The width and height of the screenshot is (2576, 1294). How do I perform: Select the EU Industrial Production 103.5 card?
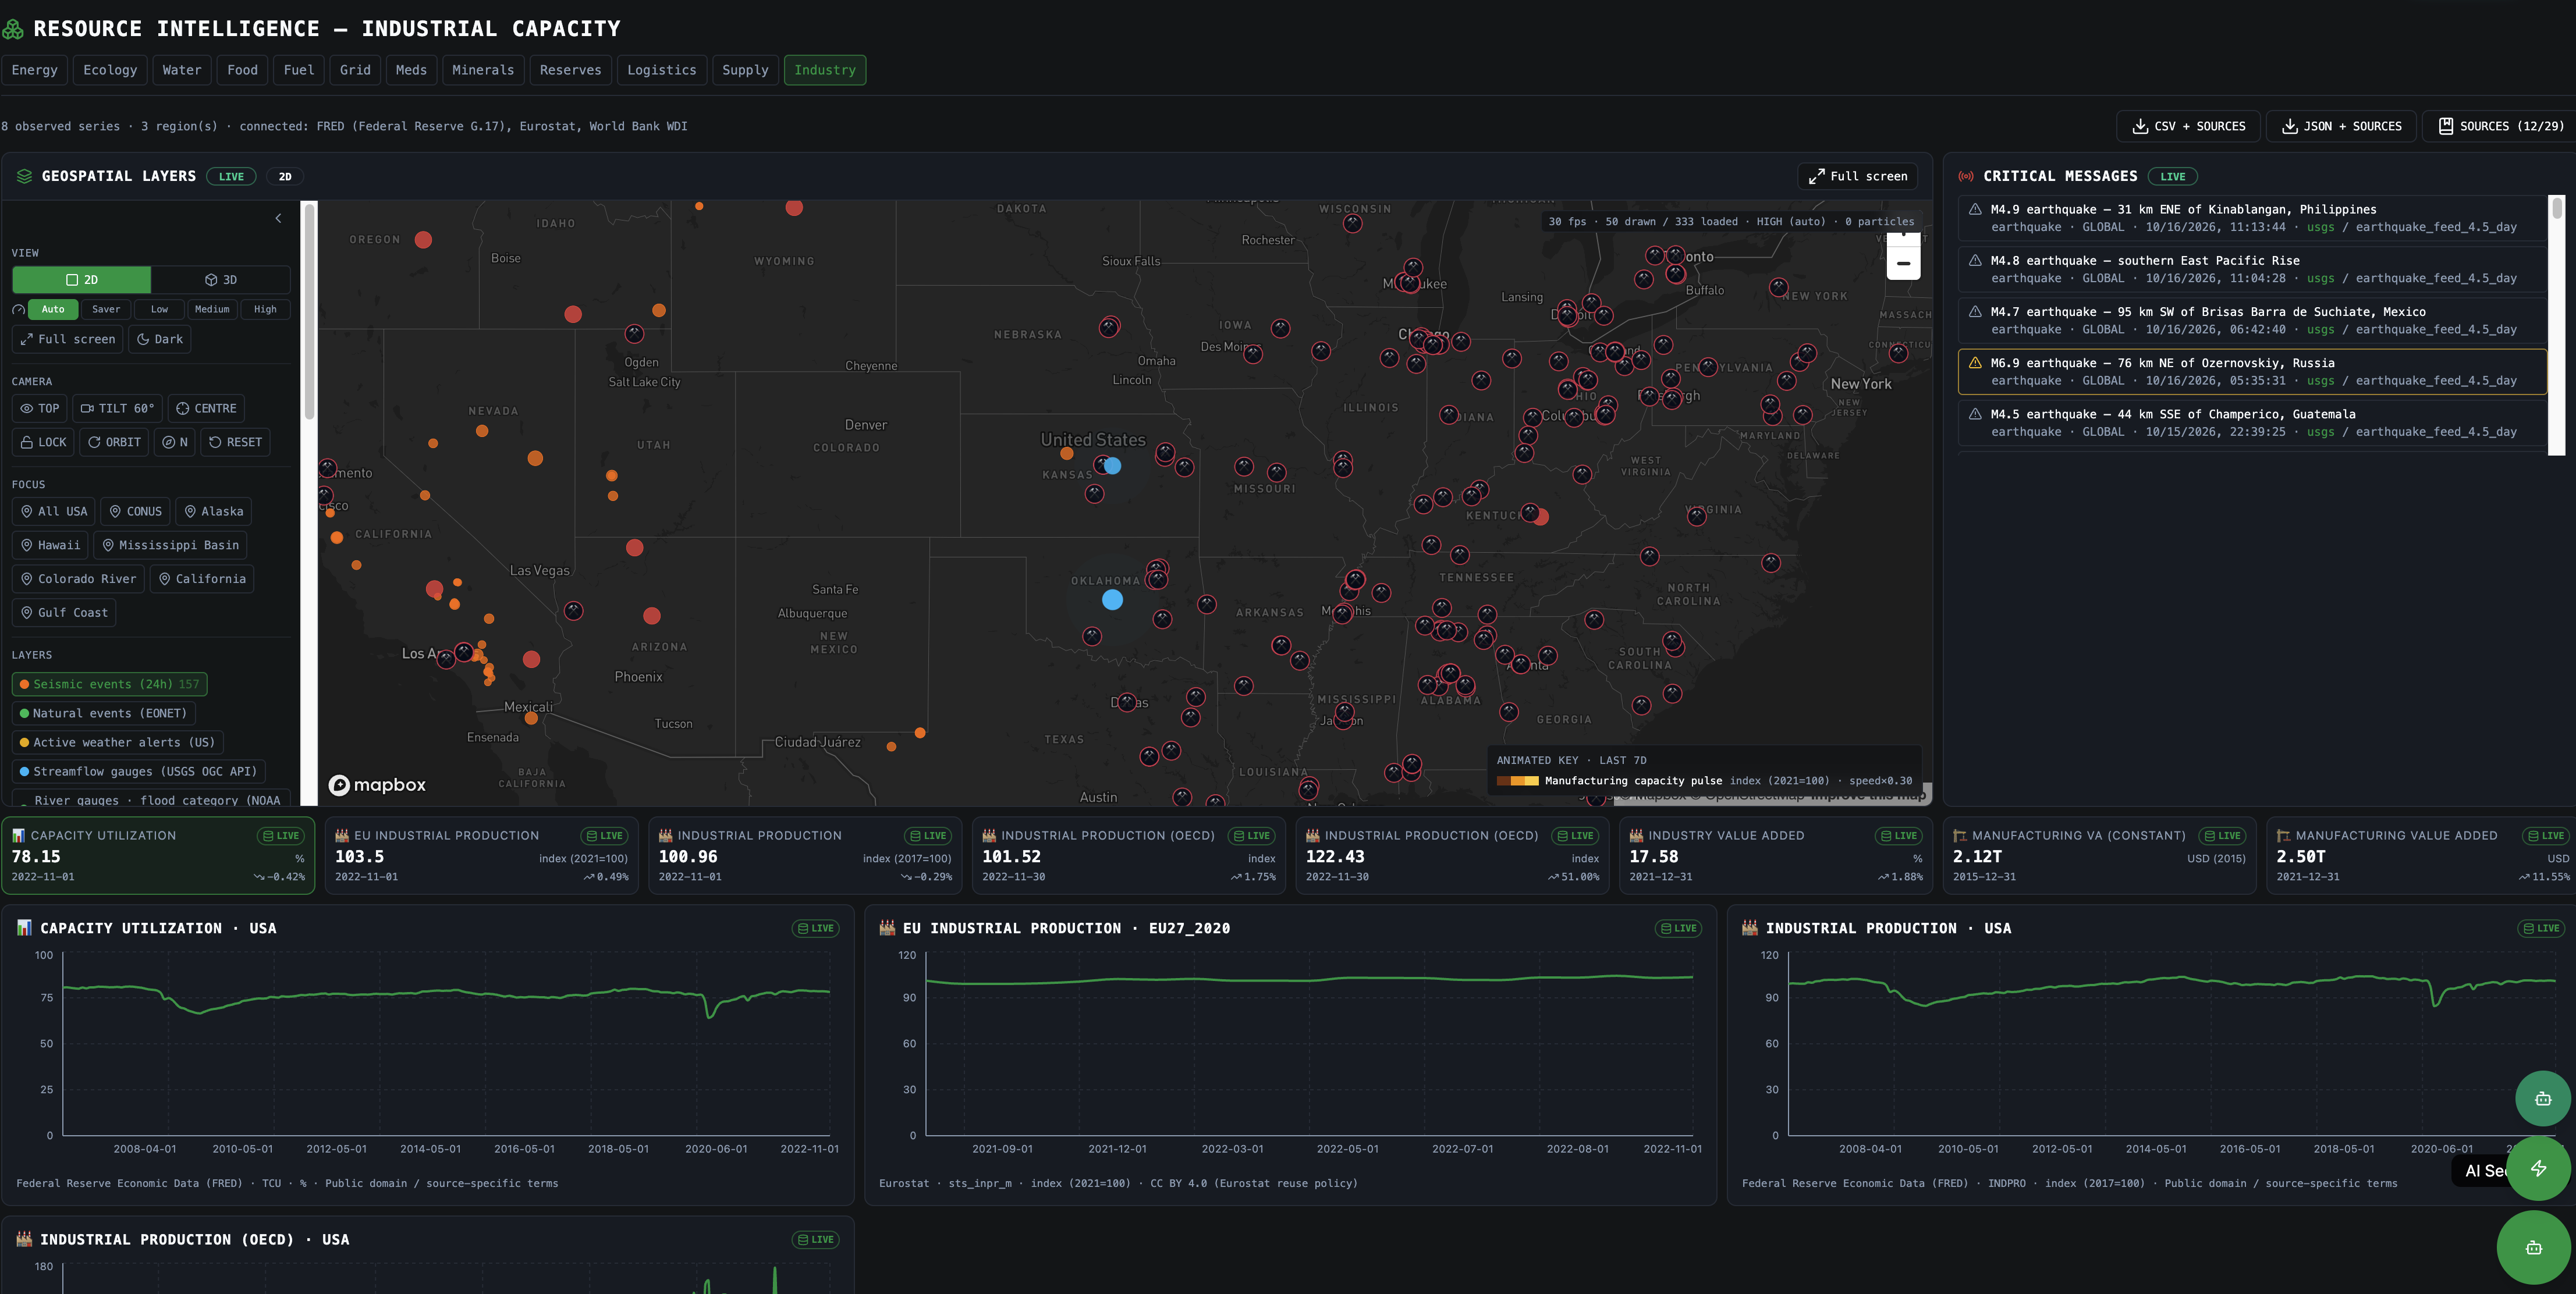[x=481, y=856]
